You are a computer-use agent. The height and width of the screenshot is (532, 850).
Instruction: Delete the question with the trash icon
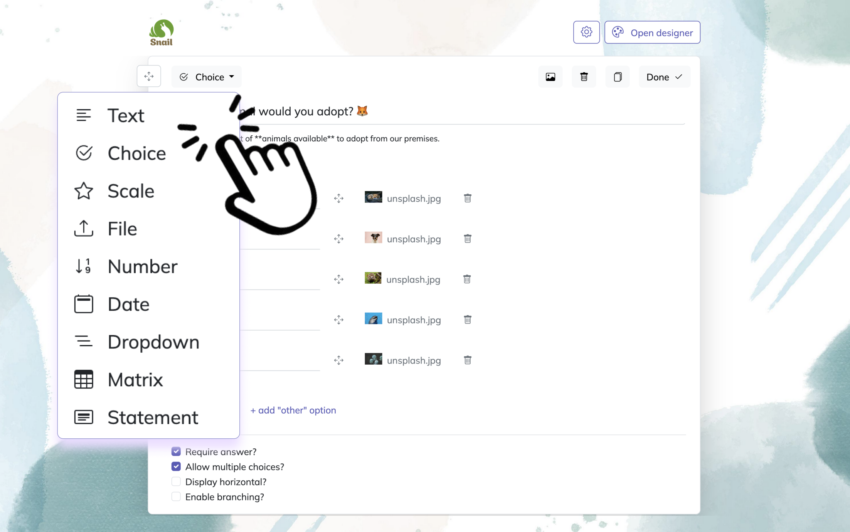point(584,77)
